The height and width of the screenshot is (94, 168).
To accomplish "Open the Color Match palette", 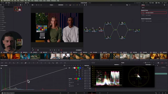I will (x=6, y=63).
